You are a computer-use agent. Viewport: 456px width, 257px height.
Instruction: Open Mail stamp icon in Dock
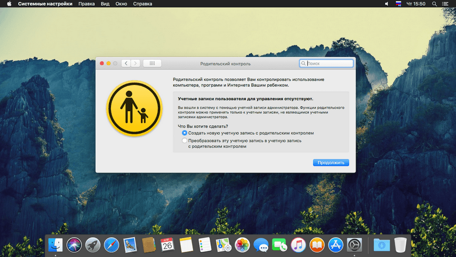click(x=130, y=245)
